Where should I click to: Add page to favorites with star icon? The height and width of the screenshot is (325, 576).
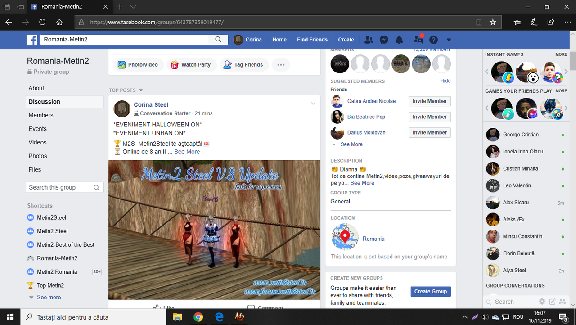(x=493, y=22)
